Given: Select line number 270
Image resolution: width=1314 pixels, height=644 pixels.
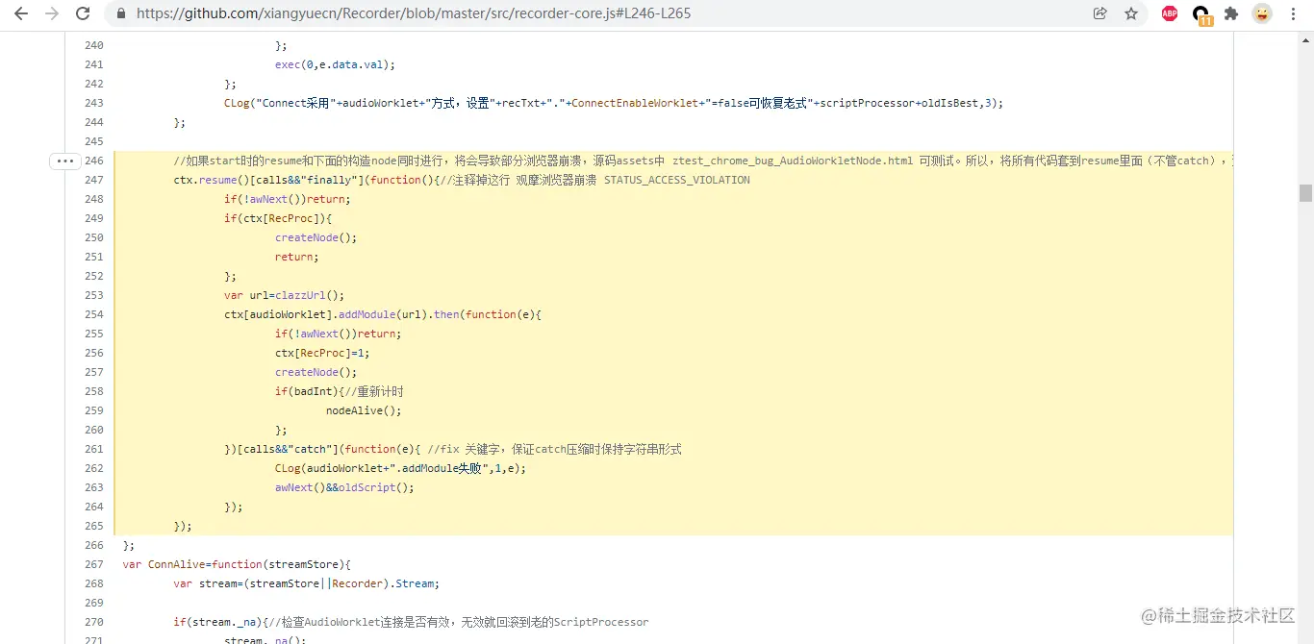Looking at the screenshot, I should (x=93, y=622).
